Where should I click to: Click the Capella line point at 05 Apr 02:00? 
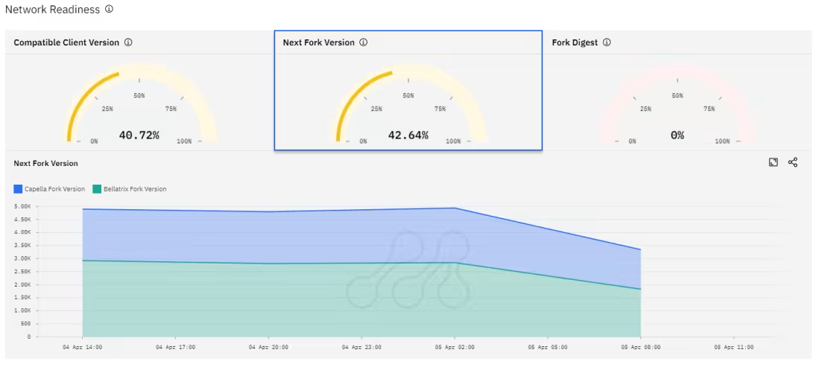coord(455,208)
